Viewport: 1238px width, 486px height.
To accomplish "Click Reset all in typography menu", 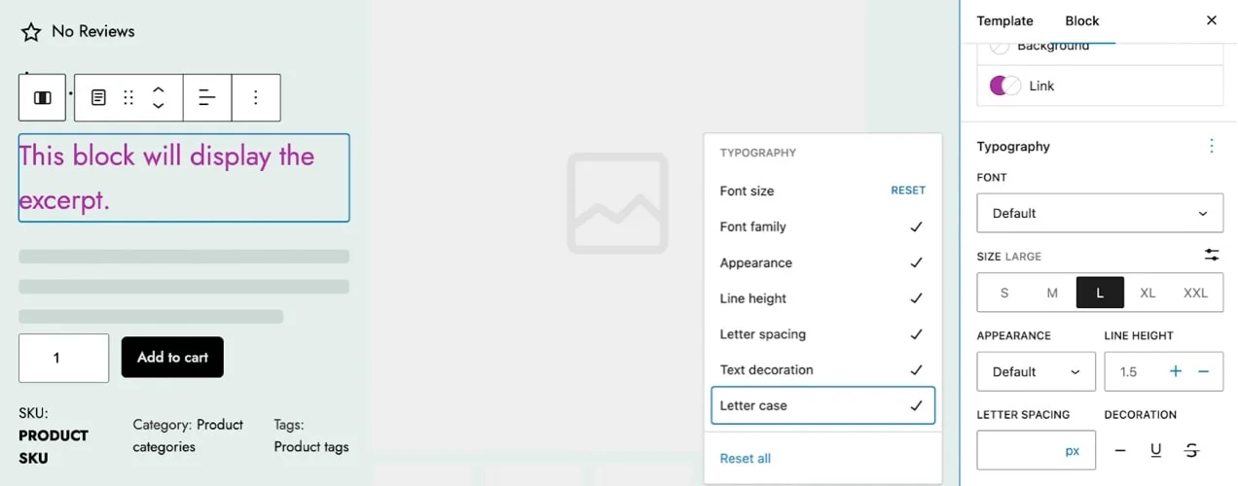I will click(x=746, y=458).
